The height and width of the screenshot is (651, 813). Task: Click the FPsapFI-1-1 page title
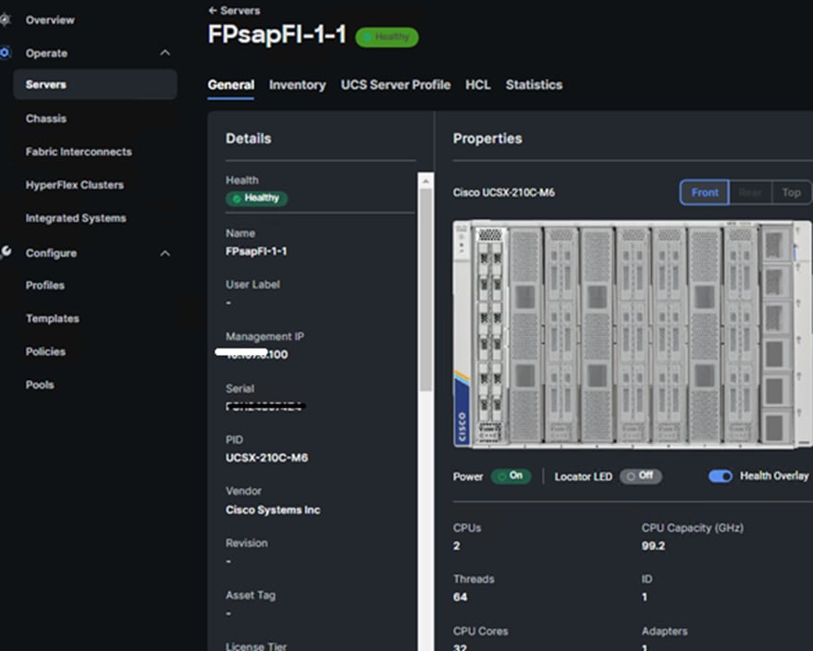point(277,35)
